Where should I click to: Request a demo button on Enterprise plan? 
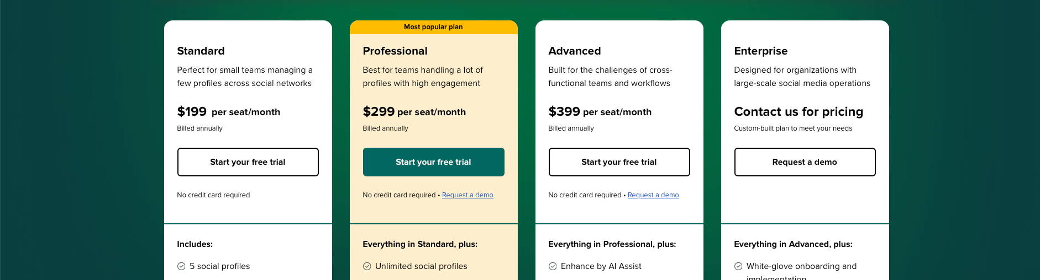(805, 162)
